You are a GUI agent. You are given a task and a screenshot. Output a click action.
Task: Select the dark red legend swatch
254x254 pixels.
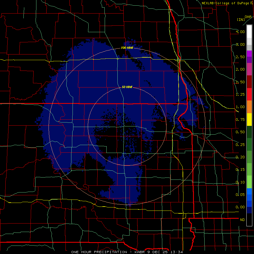click(249, 82)
